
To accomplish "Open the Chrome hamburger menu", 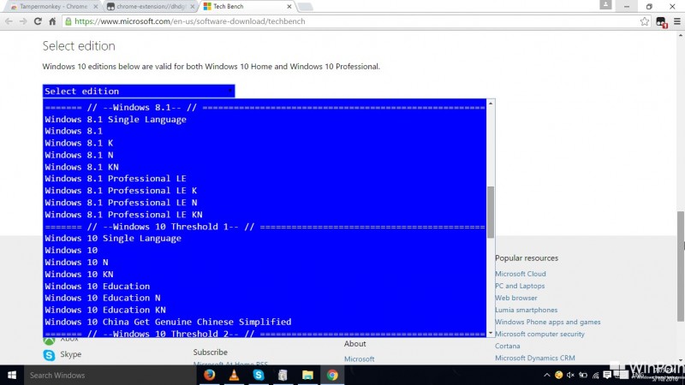I will [677, 21].
